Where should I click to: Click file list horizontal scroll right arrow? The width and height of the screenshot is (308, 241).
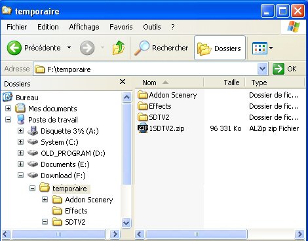click(x=299, y=234)
